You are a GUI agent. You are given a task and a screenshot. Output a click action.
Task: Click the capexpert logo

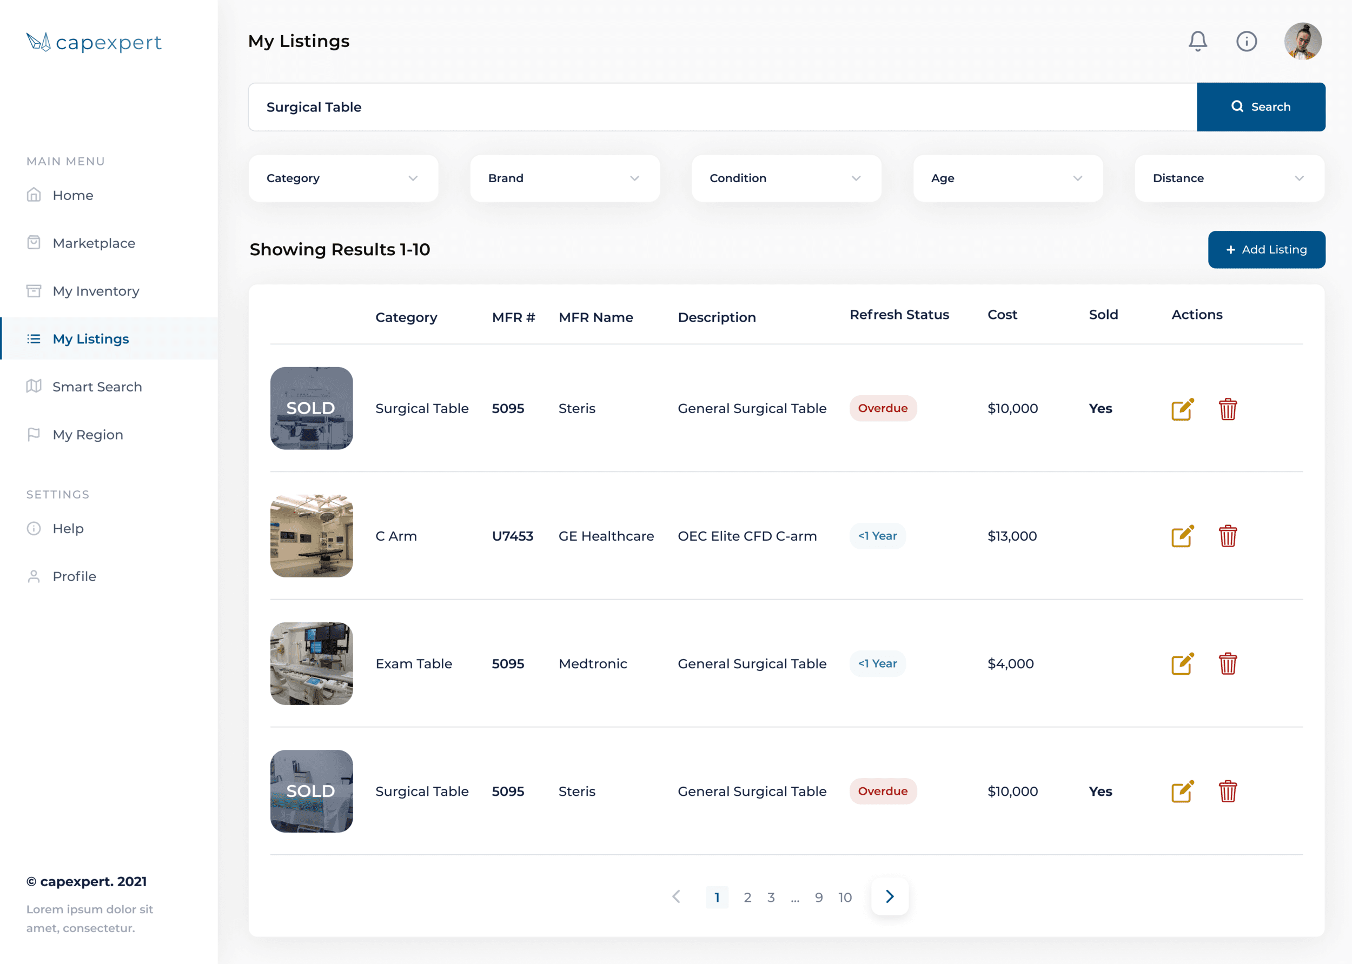[x=94, y=42]
